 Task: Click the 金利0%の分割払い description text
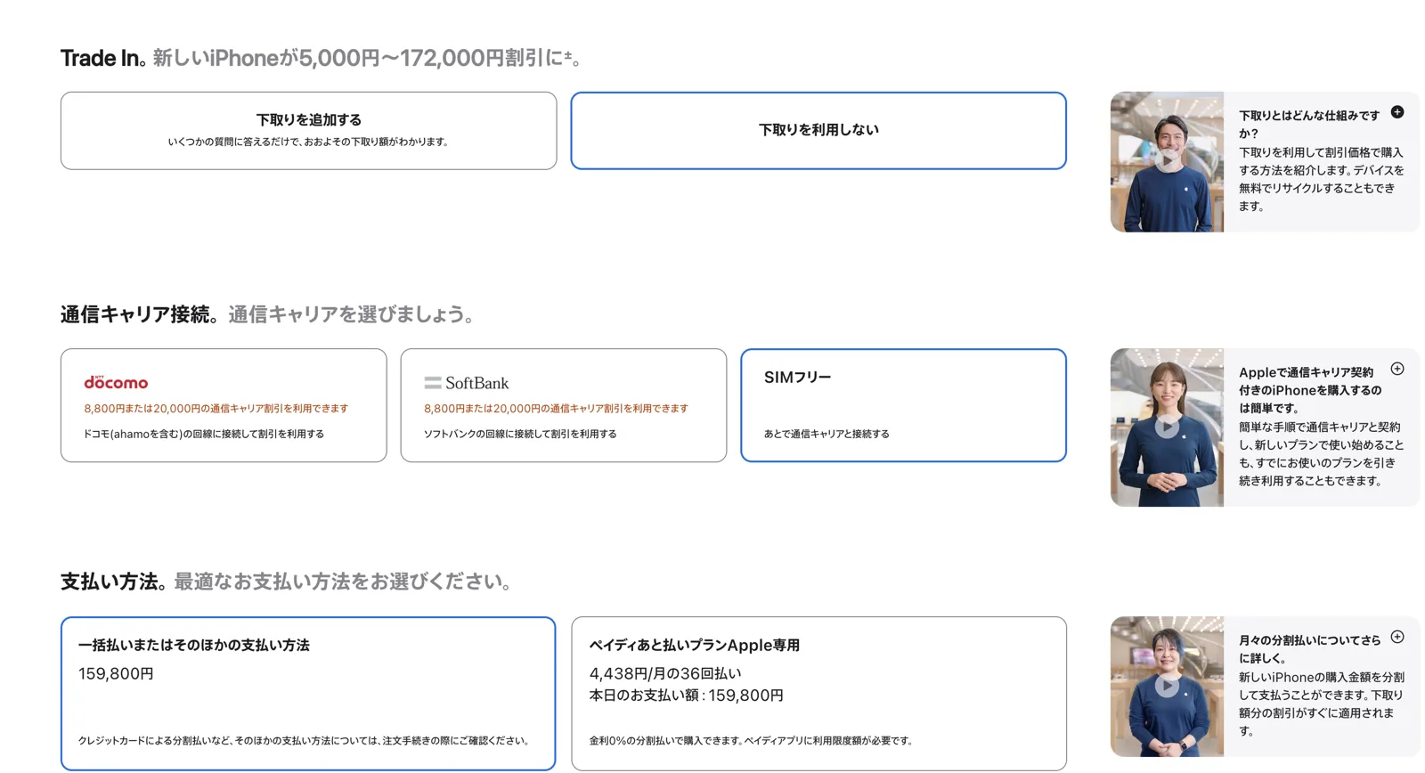753,741
